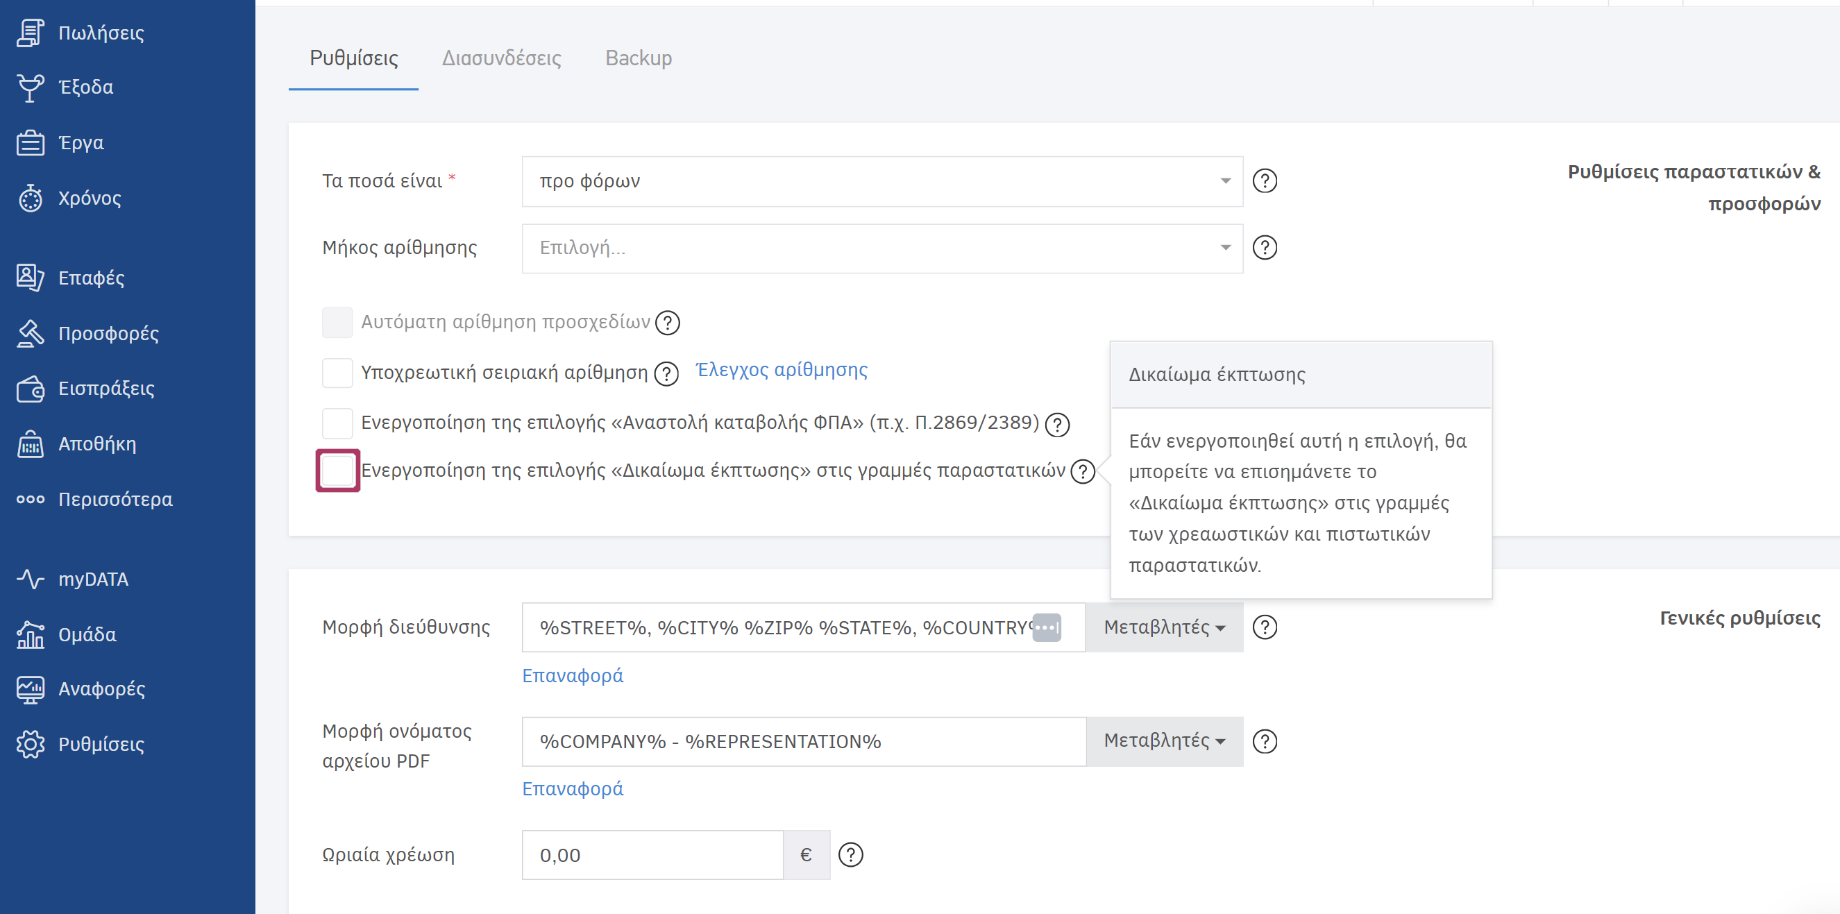Image resolution: width=1840 pixels, height=914 pixels.
Task: Click the Εισπράξεις wallet icon
Action: click(x=31, y=389)
